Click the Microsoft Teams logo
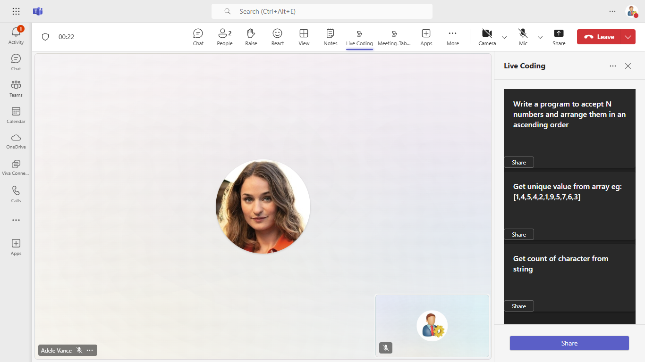Image resolution: width=645 pixels, height=362 pixels. point(38,11)
